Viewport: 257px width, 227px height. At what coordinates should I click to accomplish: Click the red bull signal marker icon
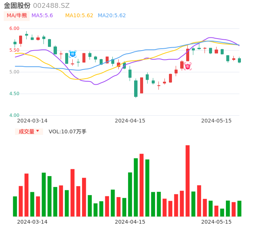coord(188,66)
